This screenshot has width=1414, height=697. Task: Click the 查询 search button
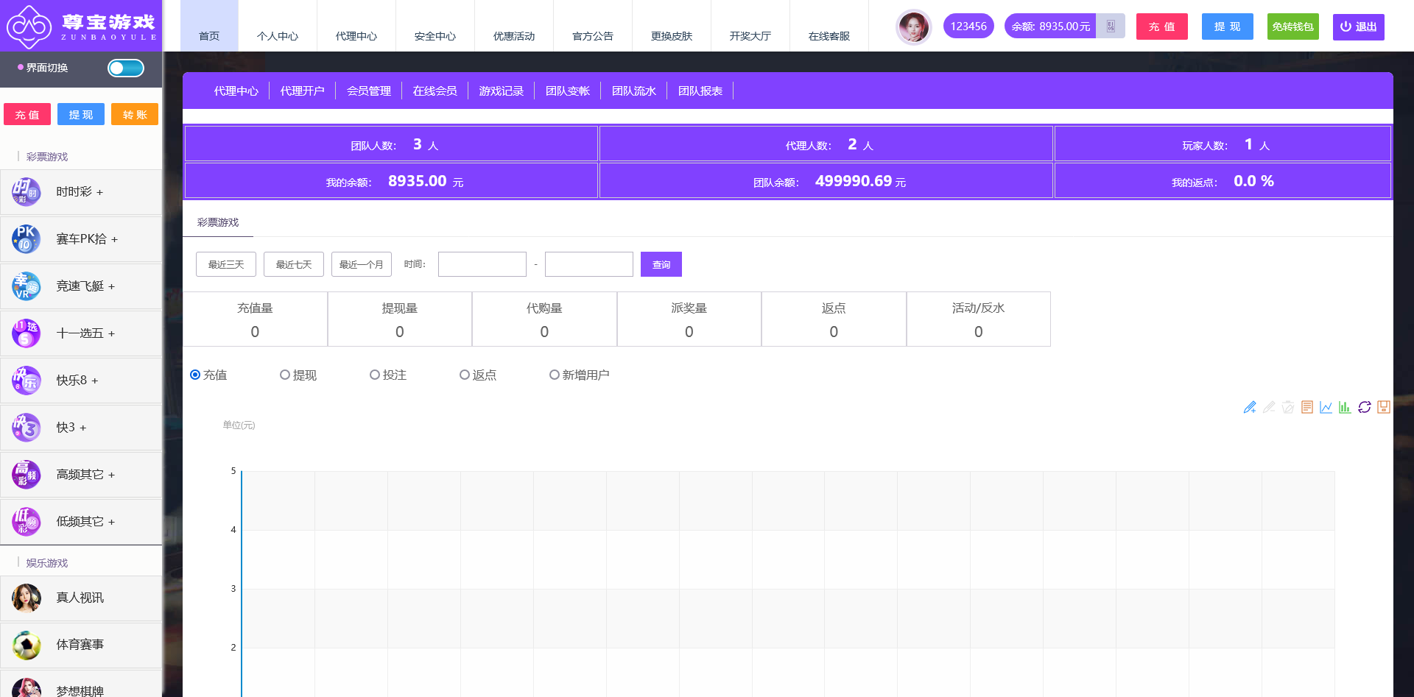click(x=661, y=264)
